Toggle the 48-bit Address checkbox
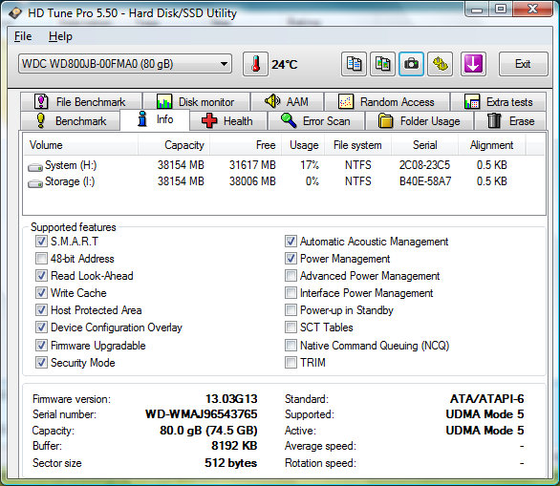 pos(41,259)
